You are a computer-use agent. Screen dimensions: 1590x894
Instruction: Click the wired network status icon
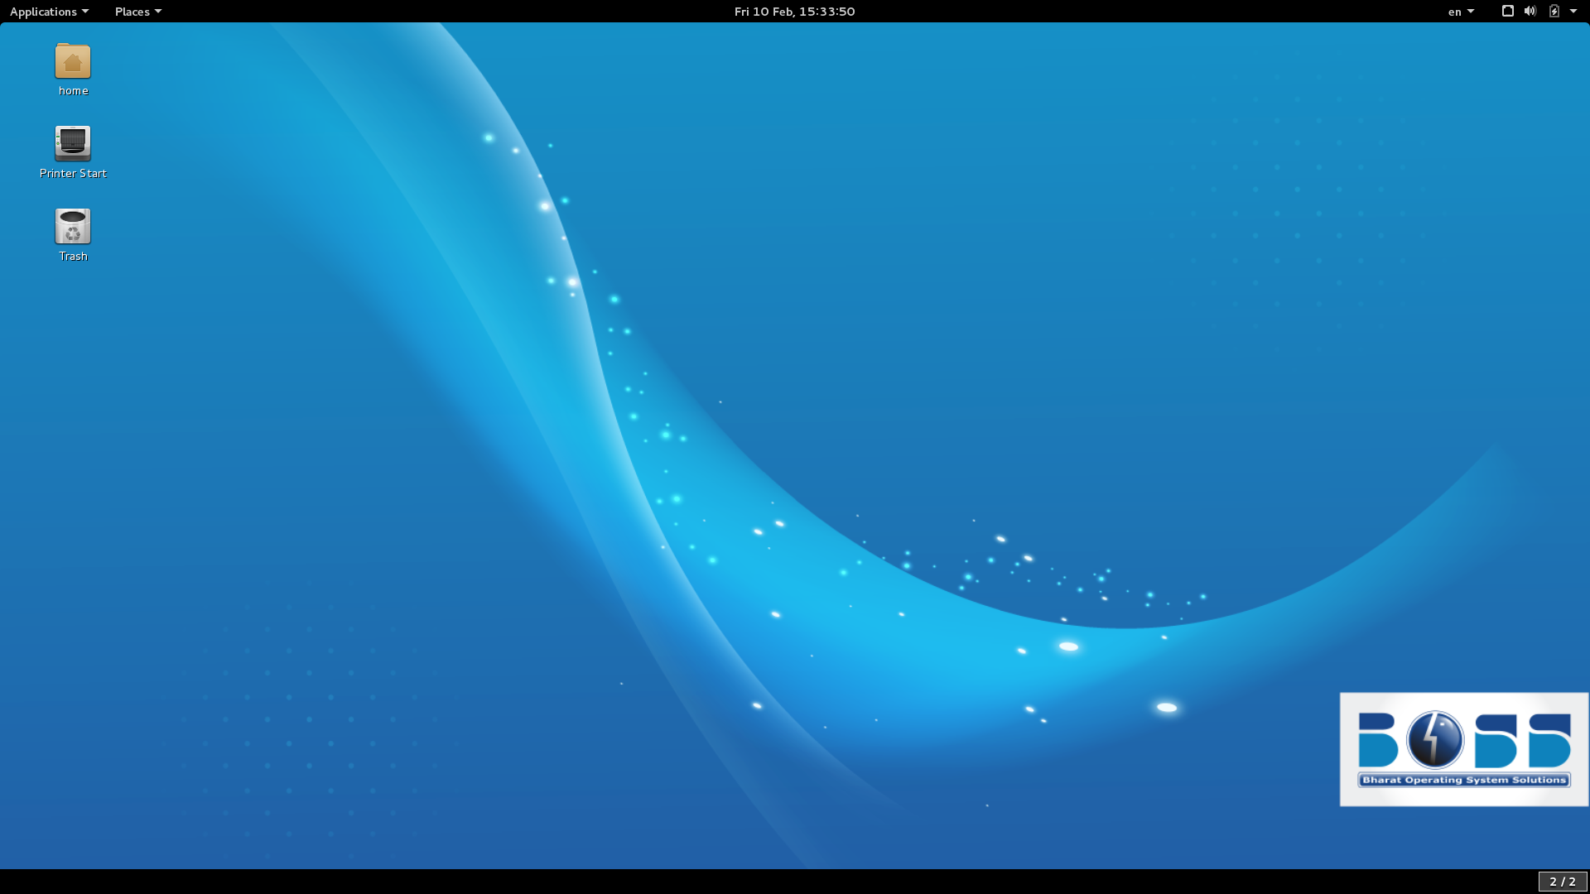click(x=1507, y=12)
